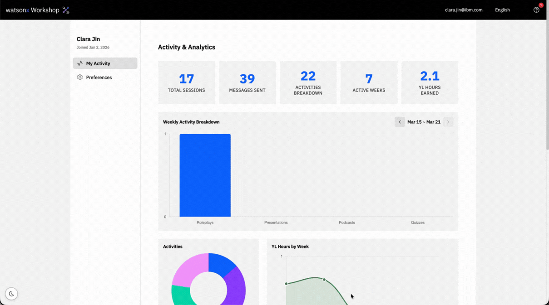The image size is (549, 305).
Task: Click the watsonx Workshop title
Action: (x=33, y=10)
